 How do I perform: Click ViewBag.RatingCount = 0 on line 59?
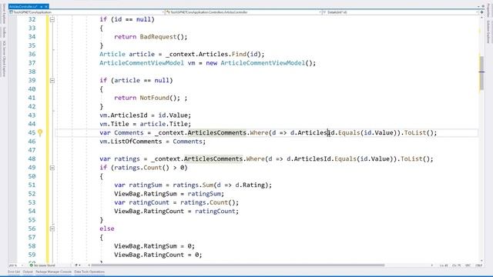158,255
